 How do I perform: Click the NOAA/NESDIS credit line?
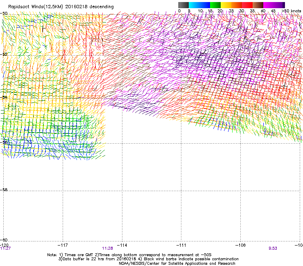pyautogui.click(x=177, y=263)
